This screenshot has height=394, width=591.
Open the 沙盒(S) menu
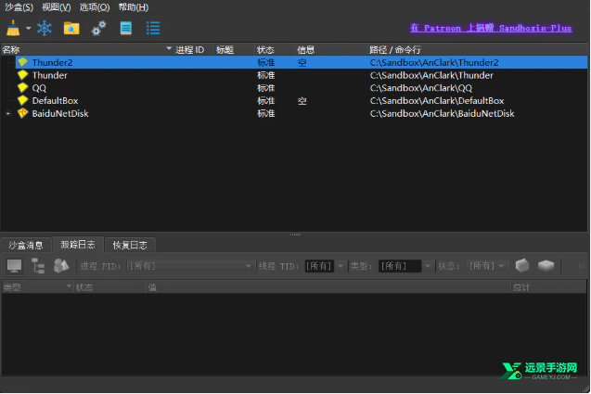[19, 7]
